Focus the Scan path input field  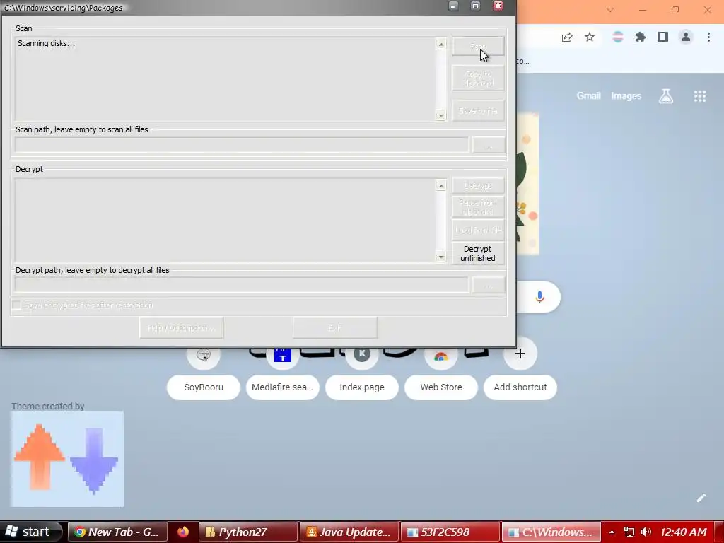click(242, 145)
